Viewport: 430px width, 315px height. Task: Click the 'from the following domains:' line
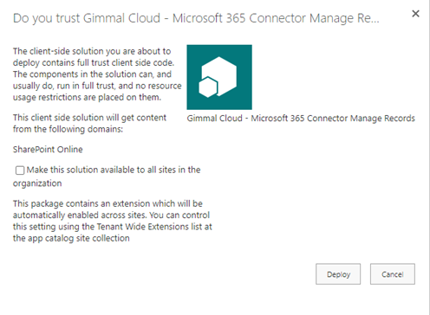click(x=68, y=129)
